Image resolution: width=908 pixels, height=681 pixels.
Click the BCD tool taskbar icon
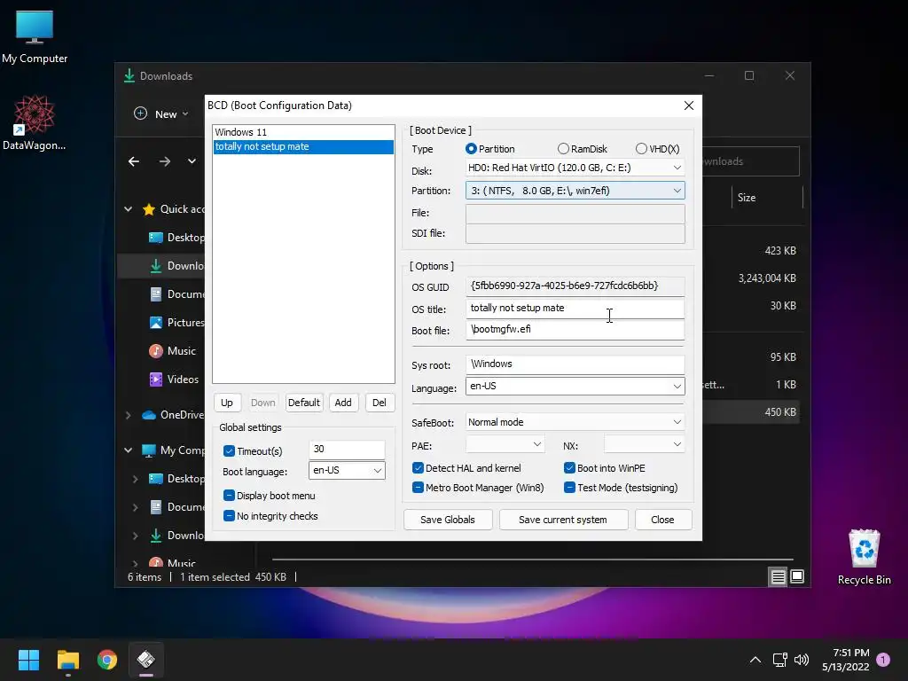tap(146, 660)
